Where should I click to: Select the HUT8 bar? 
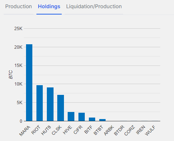point(50,104)
